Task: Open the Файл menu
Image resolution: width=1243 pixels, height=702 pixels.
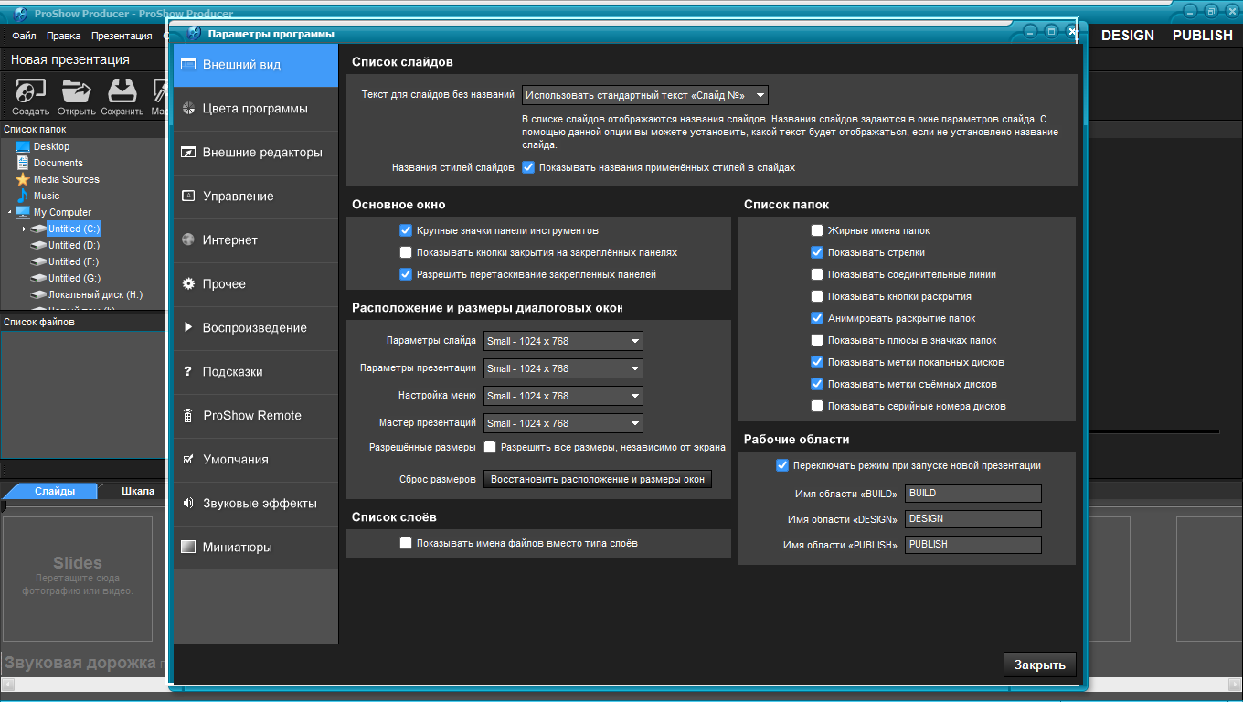Action: click(24, 36)
